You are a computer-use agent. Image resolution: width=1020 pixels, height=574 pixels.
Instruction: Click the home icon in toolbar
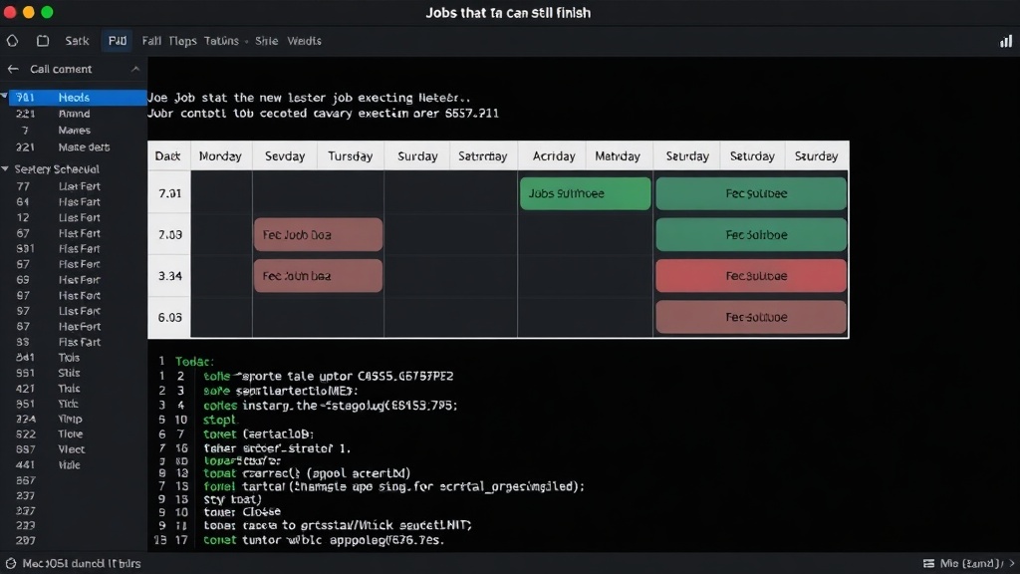12,41
